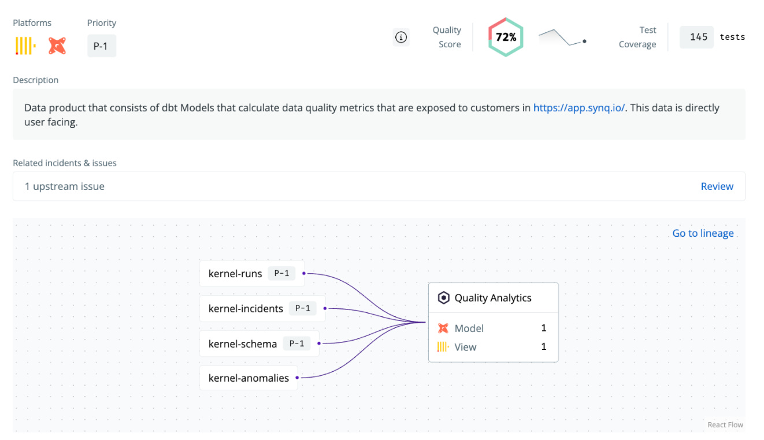The height and width of the screenshot is (440, 764).
Task: Click the 'Related incidents & issues' heading
Action: [x=65, y=163]
